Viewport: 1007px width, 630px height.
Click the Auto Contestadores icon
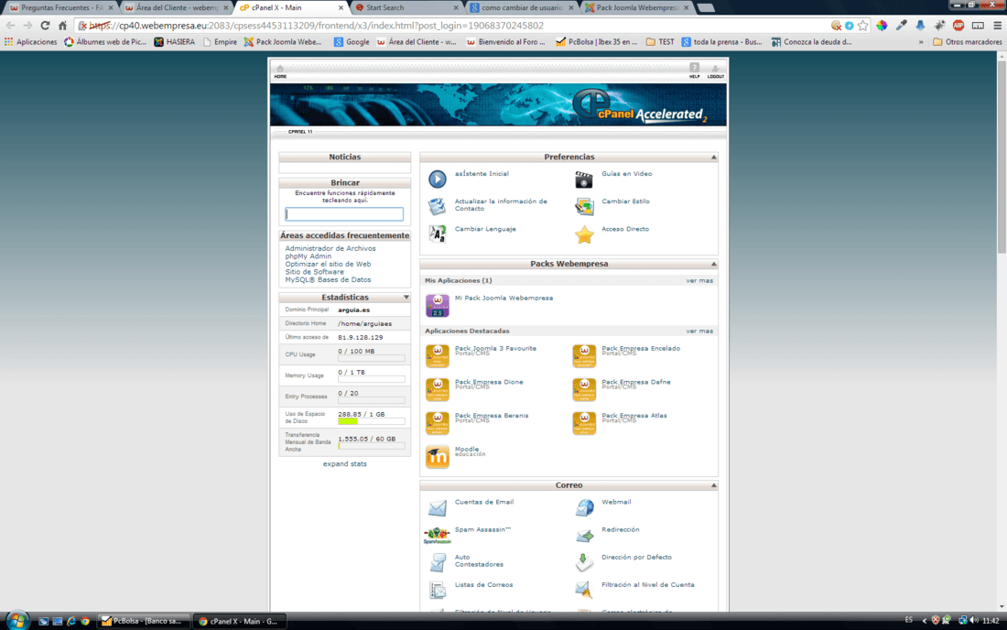(x=438, y=562)
